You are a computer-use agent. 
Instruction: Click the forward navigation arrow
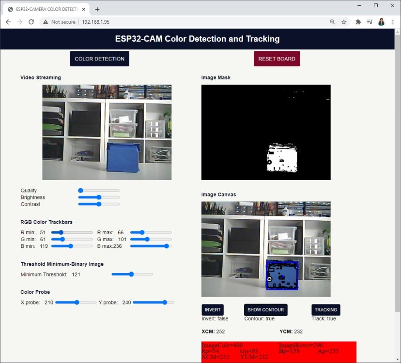point(19,22)
